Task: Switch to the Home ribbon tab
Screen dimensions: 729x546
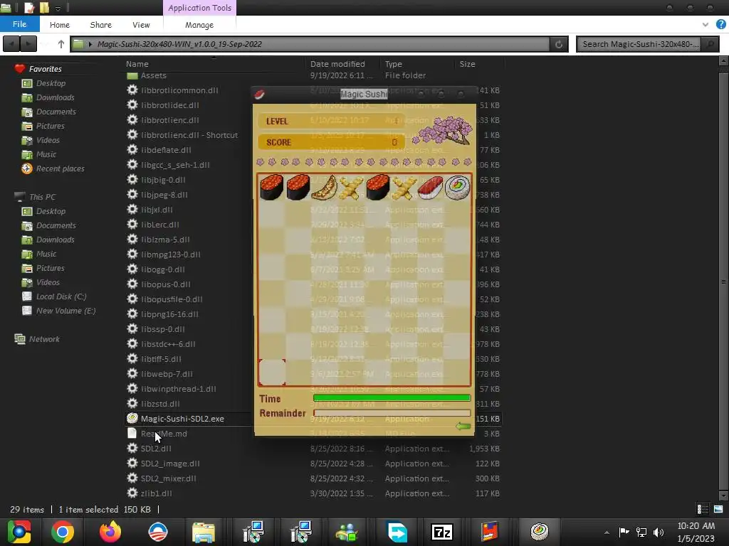Action: (60, 25)
